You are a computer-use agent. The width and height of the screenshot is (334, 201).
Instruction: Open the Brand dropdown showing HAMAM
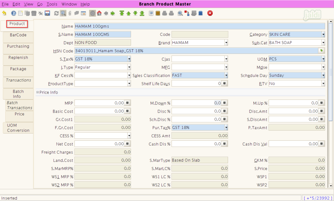pos(226,43)
